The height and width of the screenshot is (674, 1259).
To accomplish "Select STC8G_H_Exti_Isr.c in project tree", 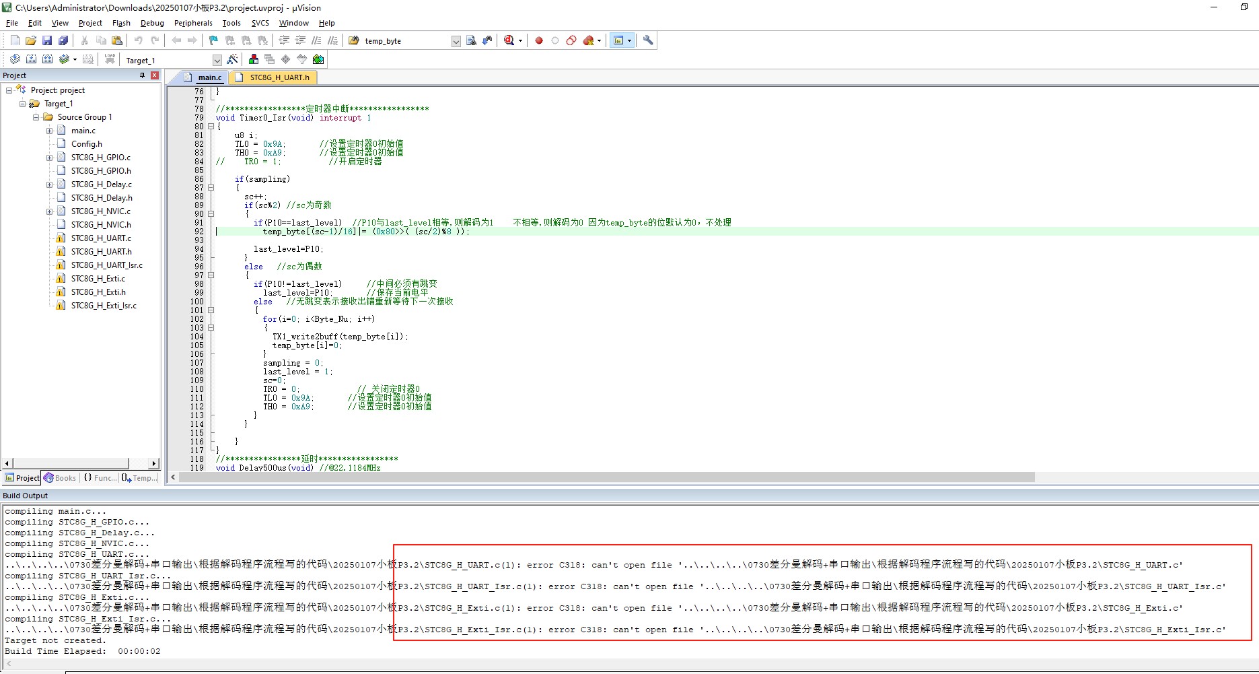I will 104,306.
